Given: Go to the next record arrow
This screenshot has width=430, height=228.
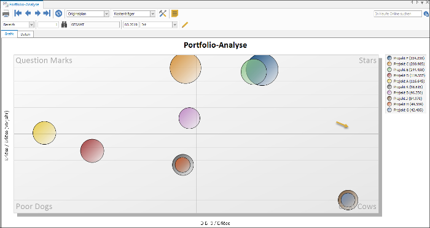Looking at the screenshot, I should pos(37,13).
